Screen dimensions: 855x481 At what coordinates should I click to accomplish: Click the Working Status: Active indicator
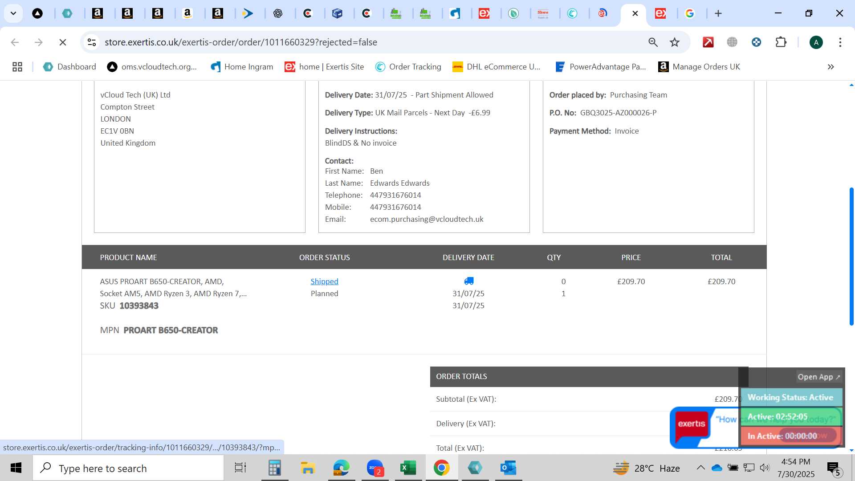[x=791, y=397]
